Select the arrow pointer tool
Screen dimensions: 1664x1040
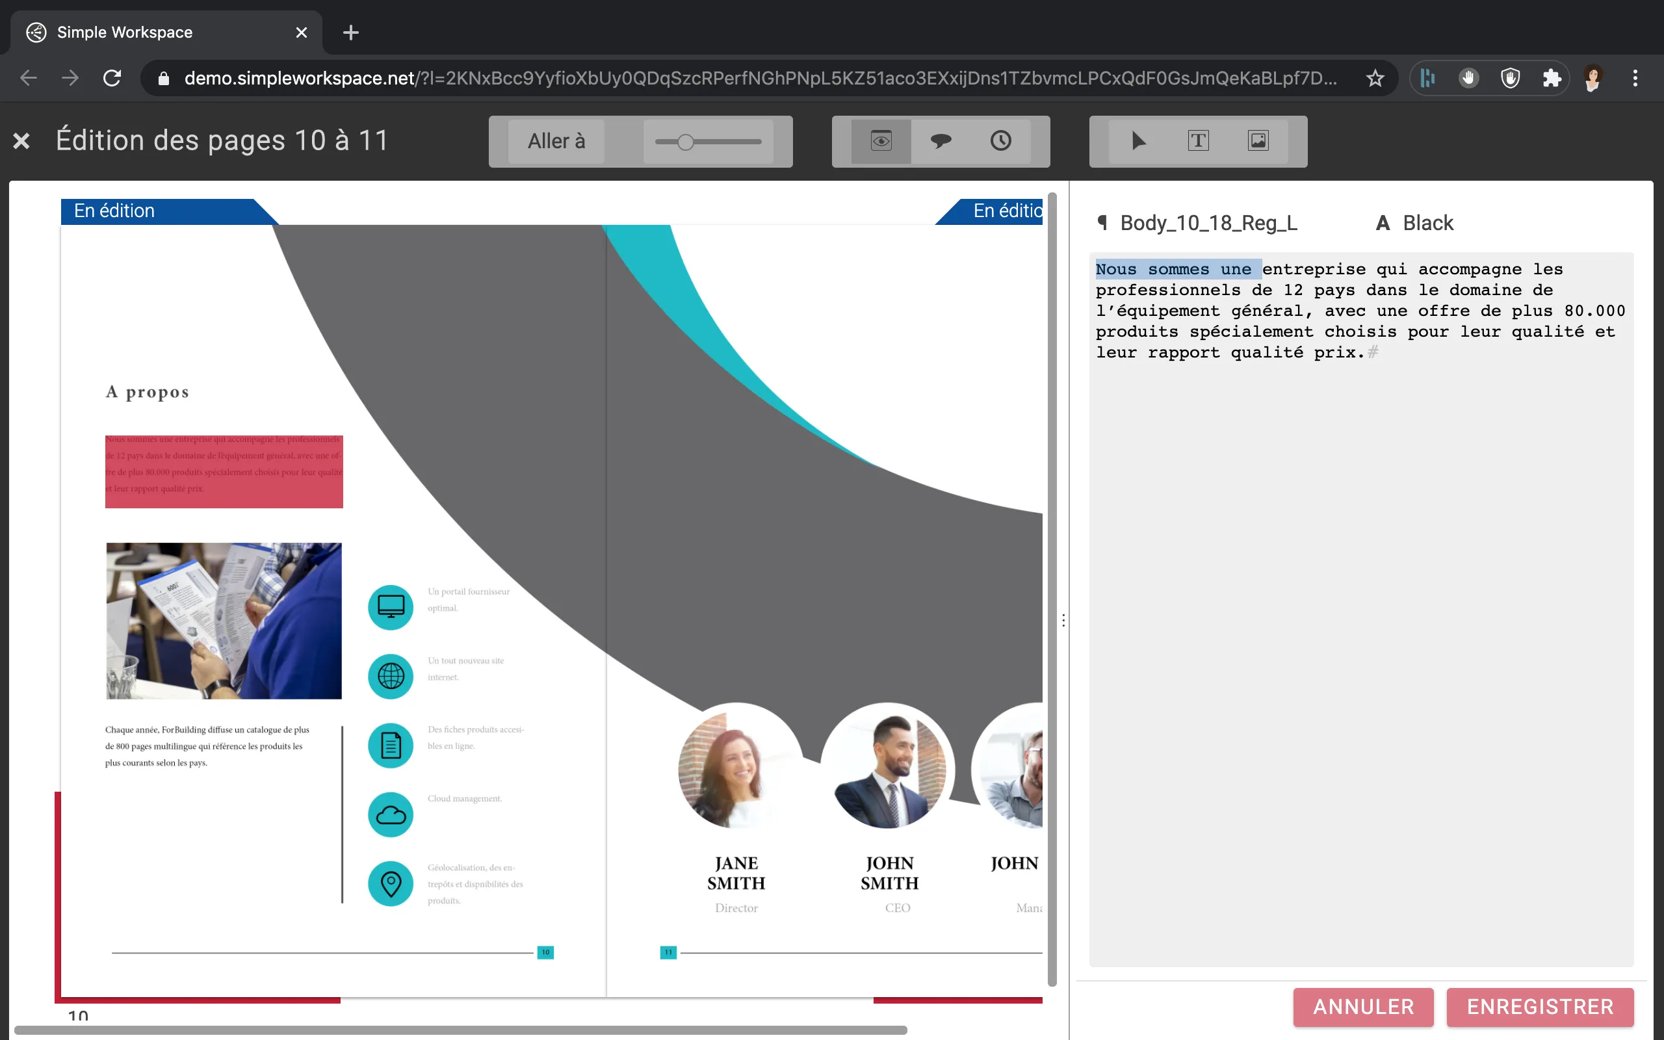pyautogui.click(x=1138, y=141)
